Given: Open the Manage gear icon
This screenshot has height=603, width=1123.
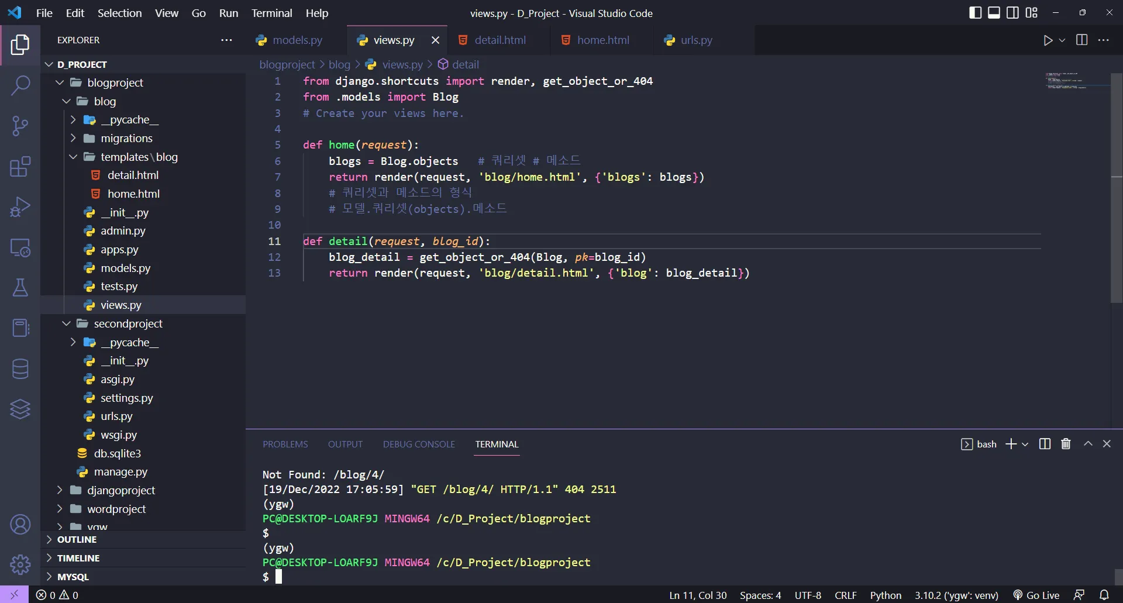Looking at the screenshot, I should tap(20, 564).
